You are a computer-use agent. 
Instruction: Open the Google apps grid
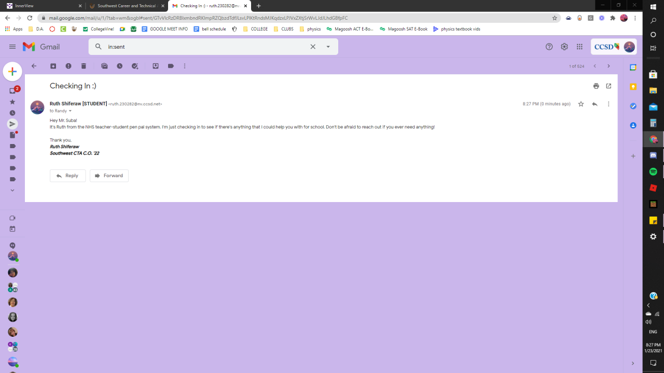point(579,47)
